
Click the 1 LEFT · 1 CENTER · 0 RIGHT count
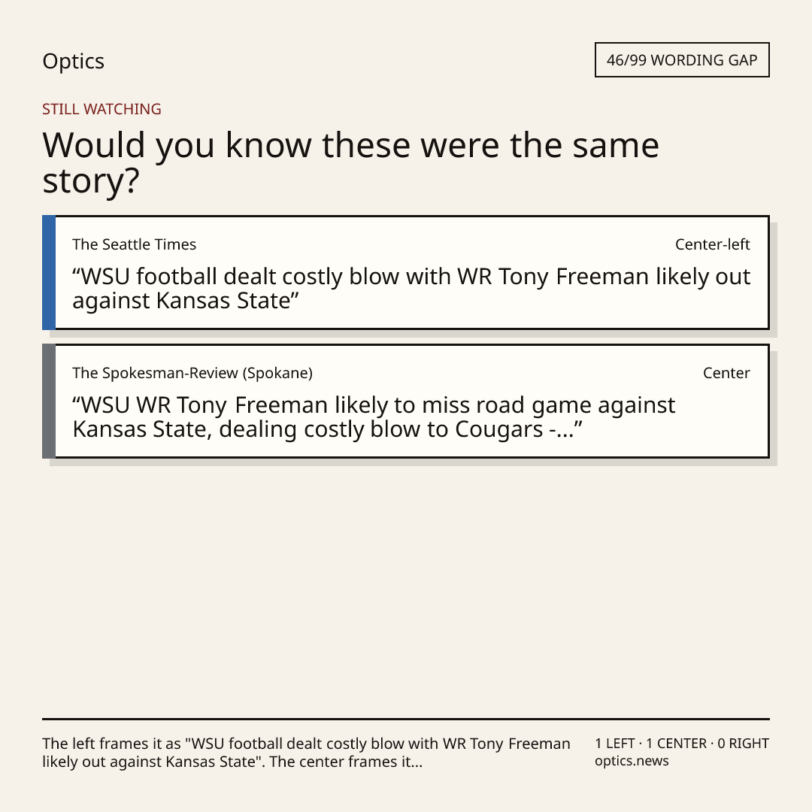(x=681, y=743)
